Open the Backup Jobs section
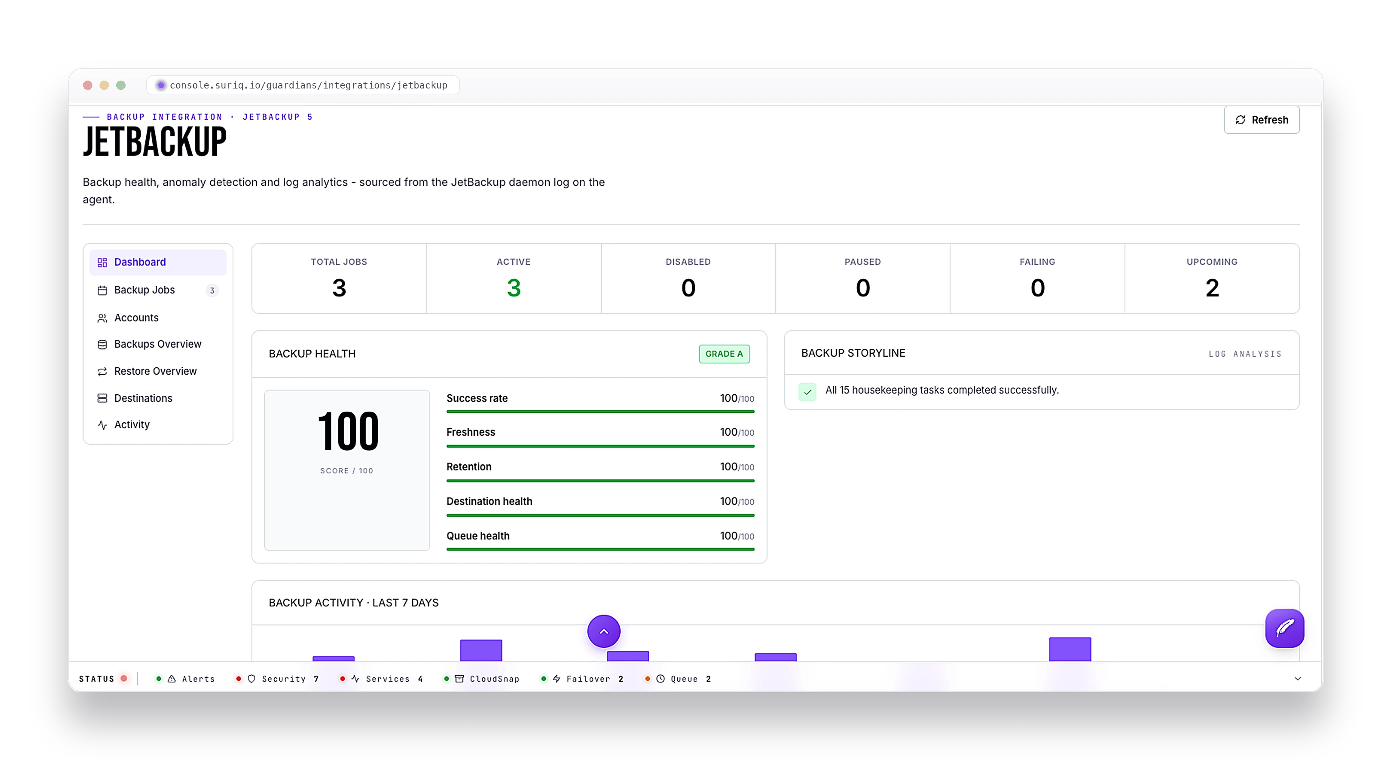1392x760 pixels. [x=158, y=290]
